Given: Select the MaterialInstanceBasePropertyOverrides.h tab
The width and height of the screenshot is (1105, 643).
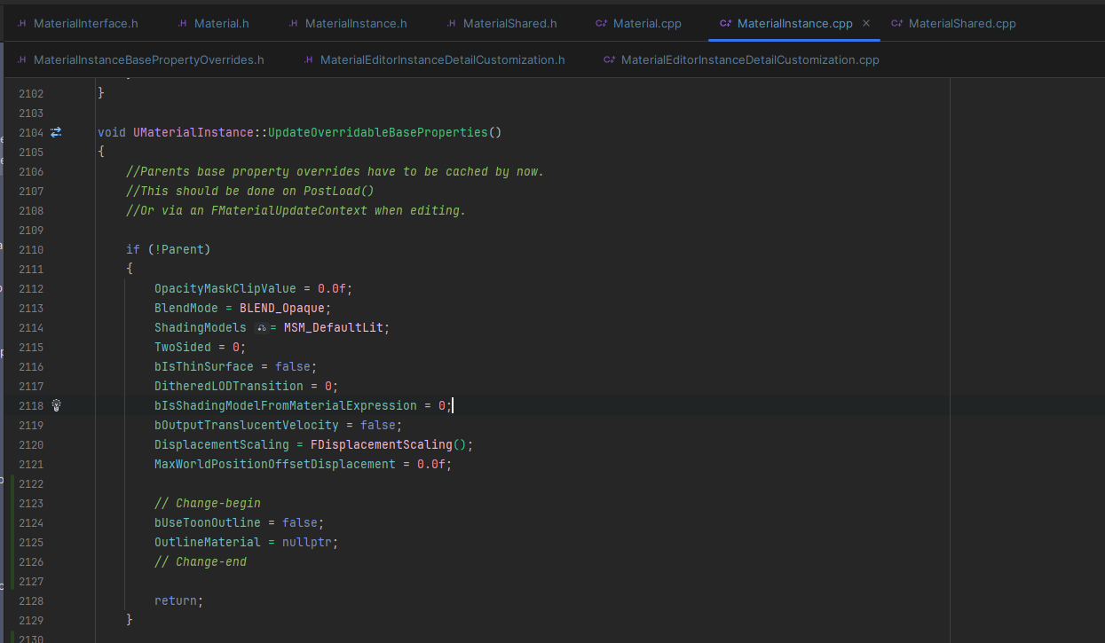Looking at the screenshot, I should point(146,59).
